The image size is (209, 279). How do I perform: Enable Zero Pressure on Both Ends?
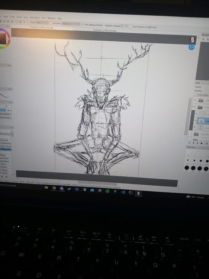130,26
